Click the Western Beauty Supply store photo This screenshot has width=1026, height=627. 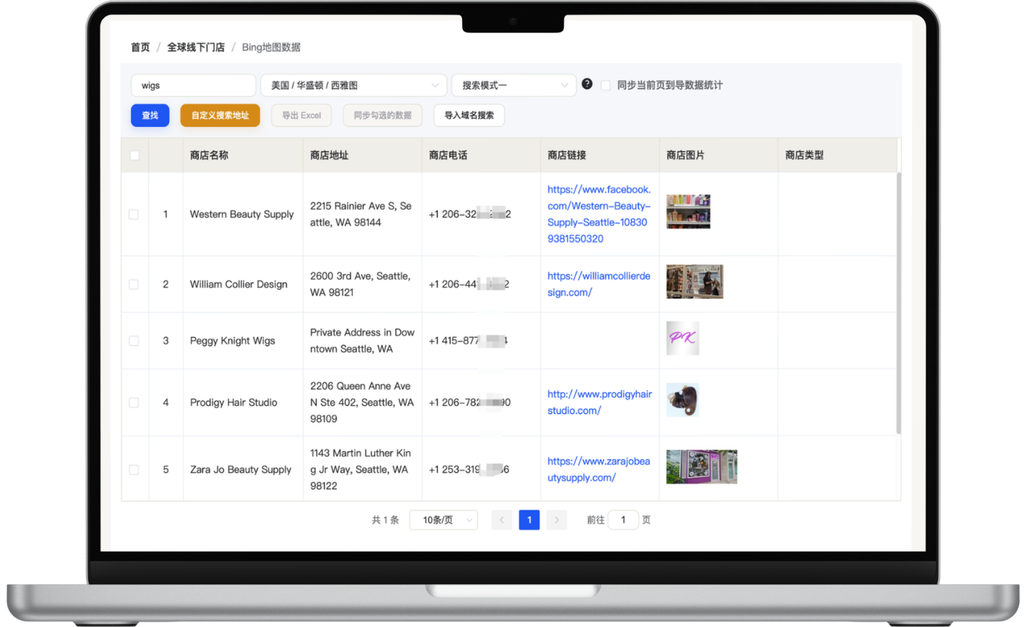coord(689,211)
